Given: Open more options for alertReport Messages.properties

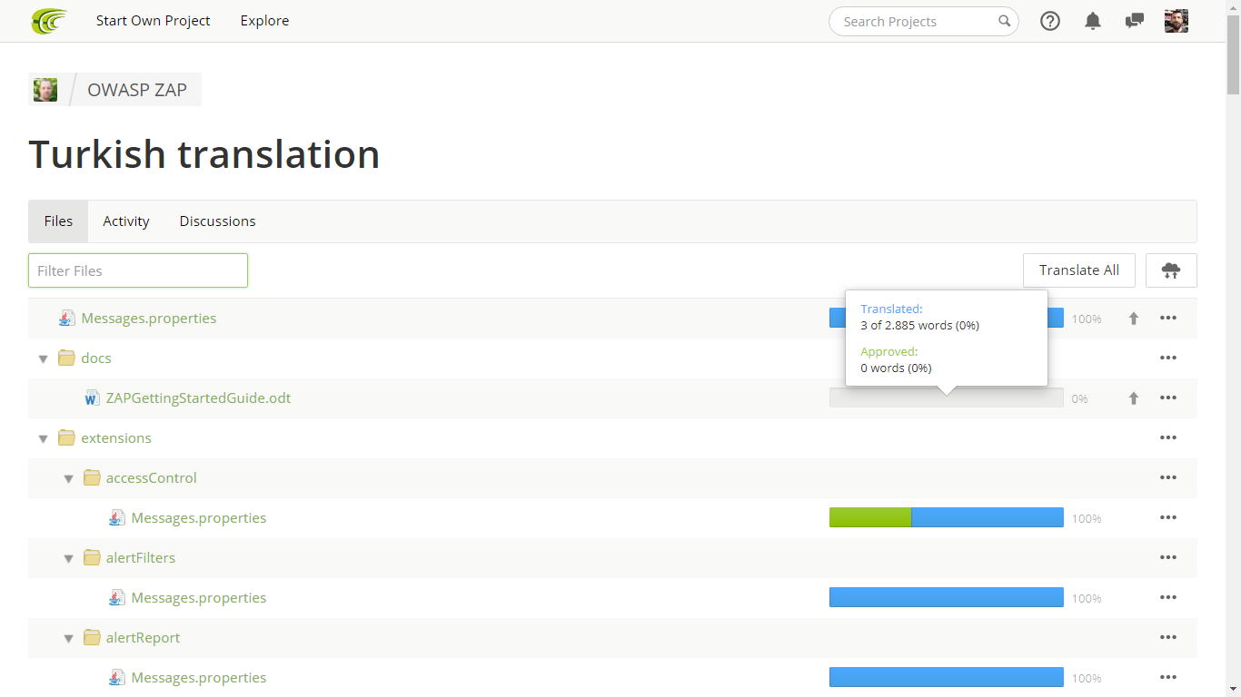Looking at the screenshot, I should point(1168,678).
